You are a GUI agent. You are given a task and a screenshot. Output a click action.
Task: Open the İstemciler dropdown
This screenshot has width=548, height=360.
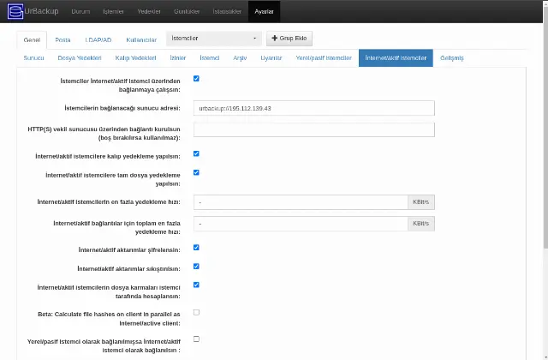[214, 39]
